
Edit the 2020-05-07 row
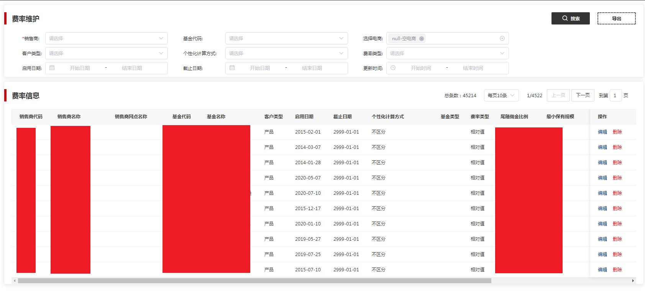click(602, 178)
